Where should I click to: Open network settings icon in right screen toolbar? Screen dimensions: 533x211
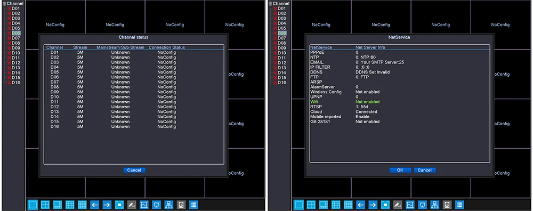click(434, 205)
